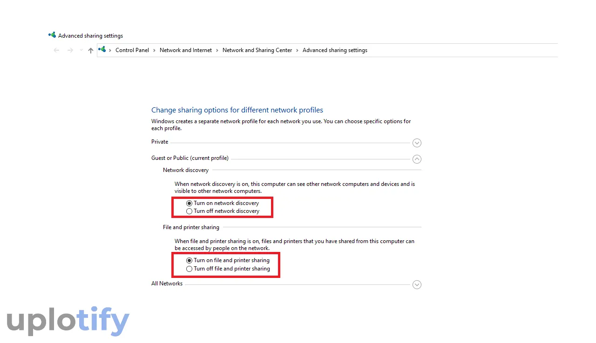Click Advanced sharing settings breadcrumb

tap(335, 50)
